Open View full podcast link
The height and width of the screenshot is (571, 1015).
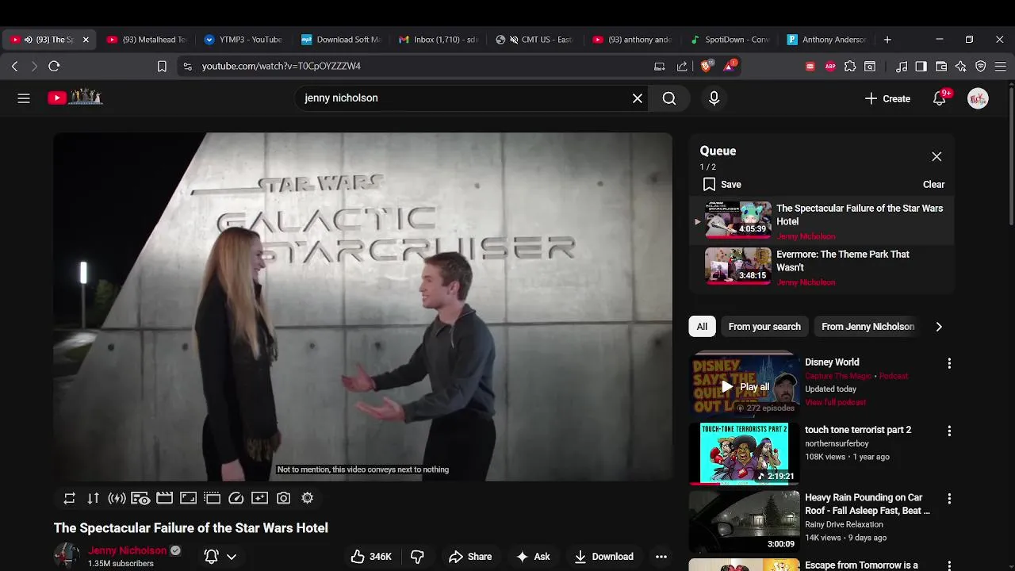tap(835, 402)
